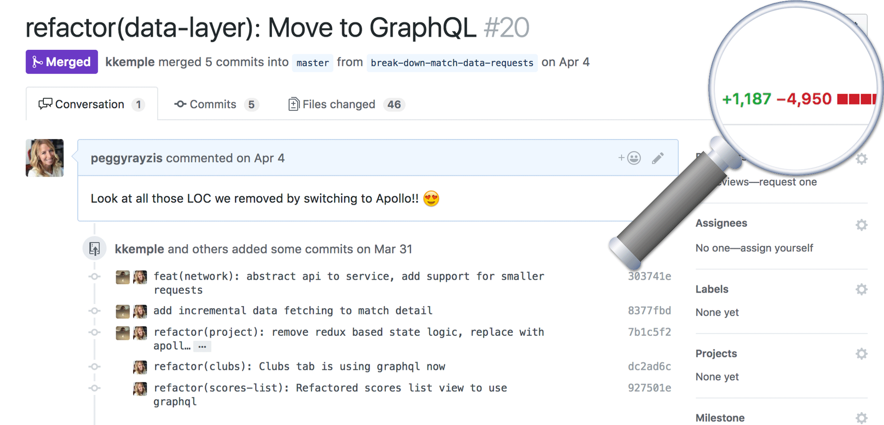
Task: Open the Milestone gear settings
Action: (x=861, y=418)
